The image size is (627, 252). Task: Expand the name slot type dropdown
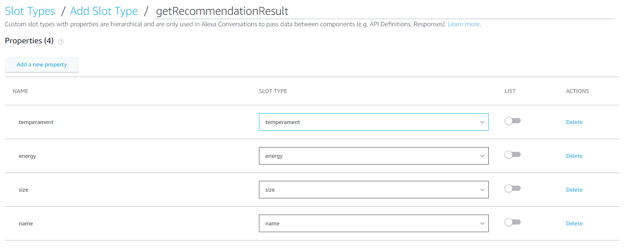[373, 223]
